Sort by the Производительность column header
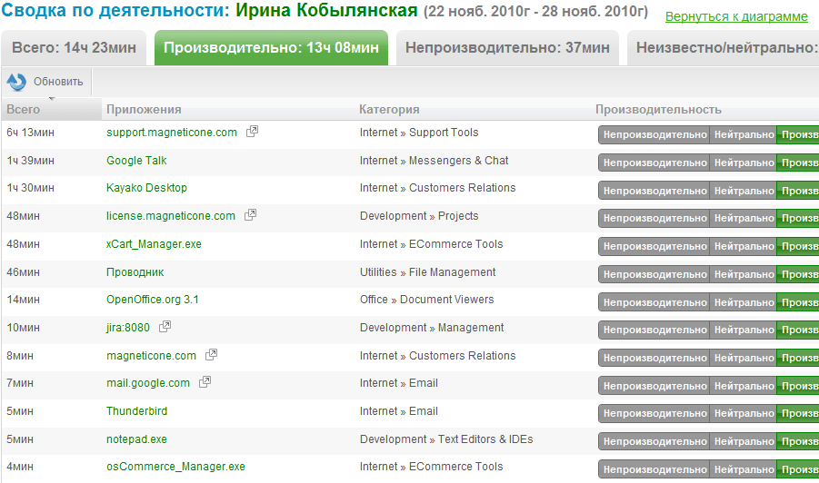Viewport: 819px width, 483px height. click(658, 110)
